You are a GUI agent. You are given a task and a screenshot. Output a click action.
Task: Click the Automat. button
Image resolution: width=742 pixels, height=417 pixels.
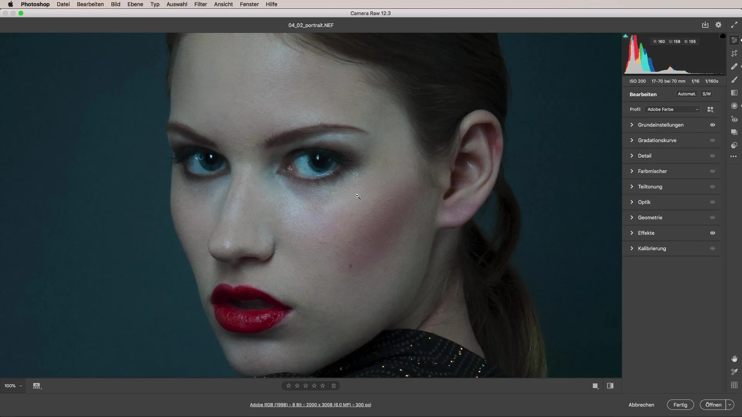[x=687, y=94]
